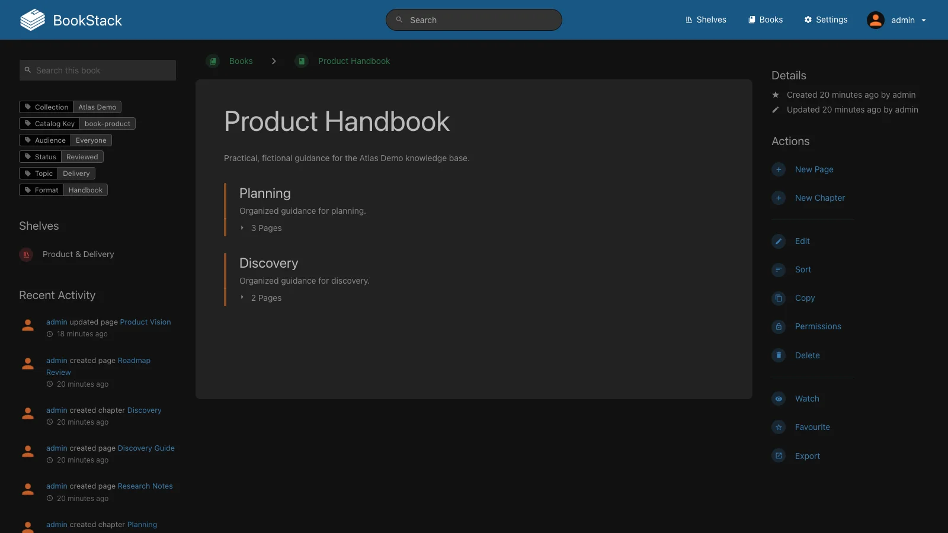Click the BookStack stacked-books logo icon

(33, 20)
